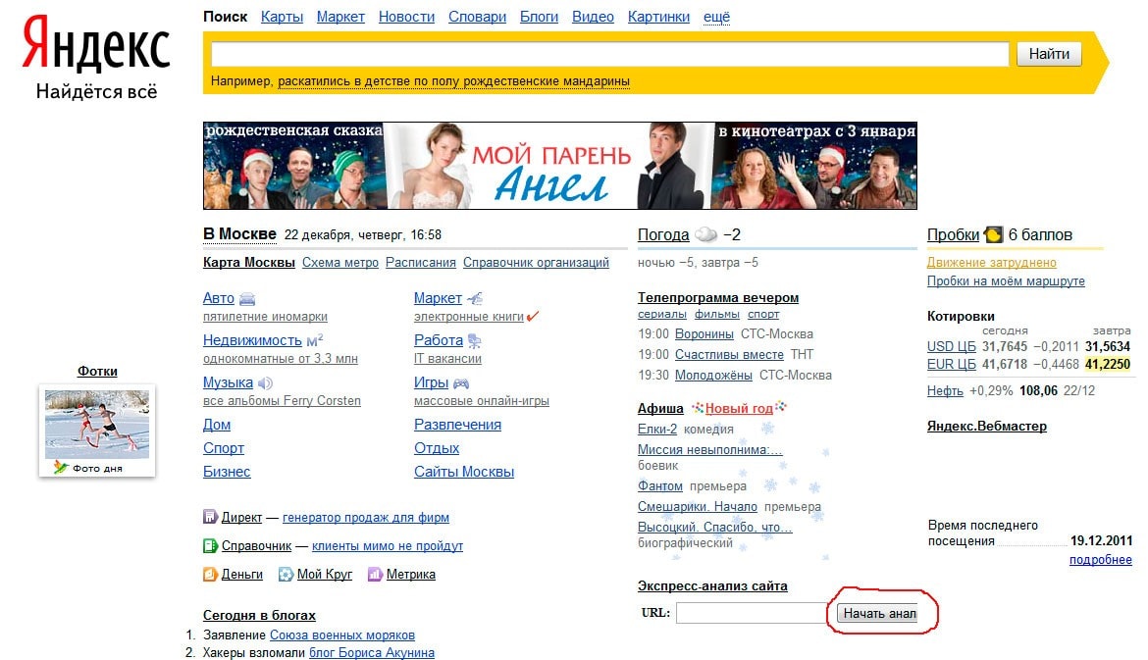
Task: Click the M² icon next to Недвижимость
Action: click(x=315, y=340)
